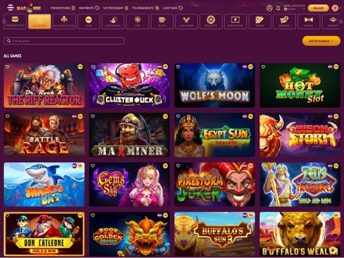The width and height of the screenshot is (344, 258).
Task: Toggle favorite heart on Gems Sky
Action: tap(93, 166)
